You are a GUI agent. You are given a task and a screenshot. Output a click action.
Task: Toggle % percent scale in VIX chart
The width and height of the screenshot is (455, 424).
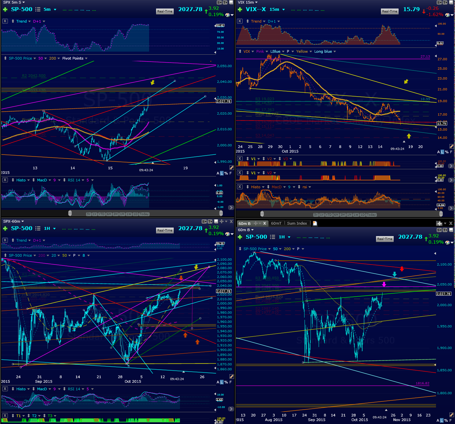point(446,152)
